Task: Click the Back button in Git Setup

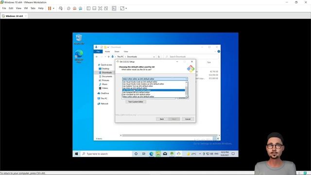Action: (x=162, y=119)
